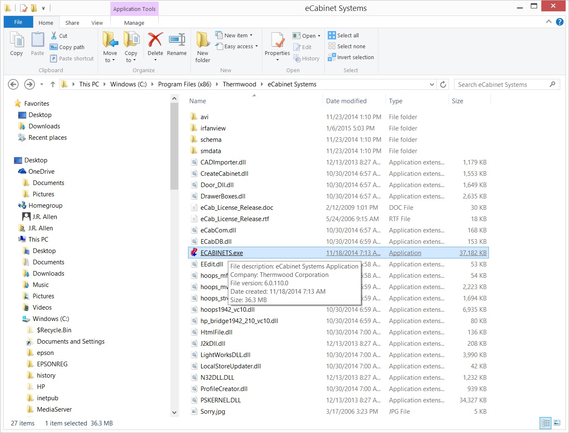The width and height of the screenshot is (569, 433).
Task: Collapse the ribbon with the chevron arrow
Action: click(x=548, y=22)
